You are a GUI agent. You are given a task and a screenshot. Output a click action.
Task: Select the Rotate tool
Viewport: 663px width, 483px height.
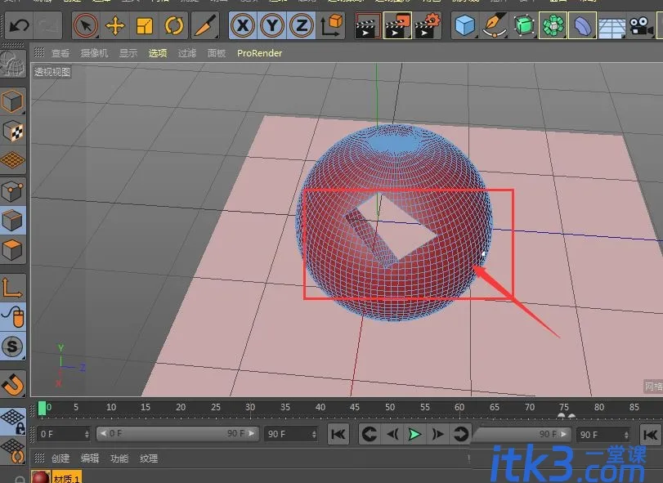pyautogui.click(x=174, y=26)
